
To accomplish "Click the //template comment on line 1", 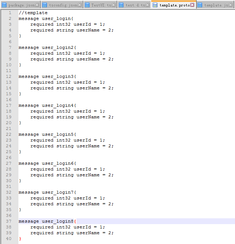I will [33, 13].
